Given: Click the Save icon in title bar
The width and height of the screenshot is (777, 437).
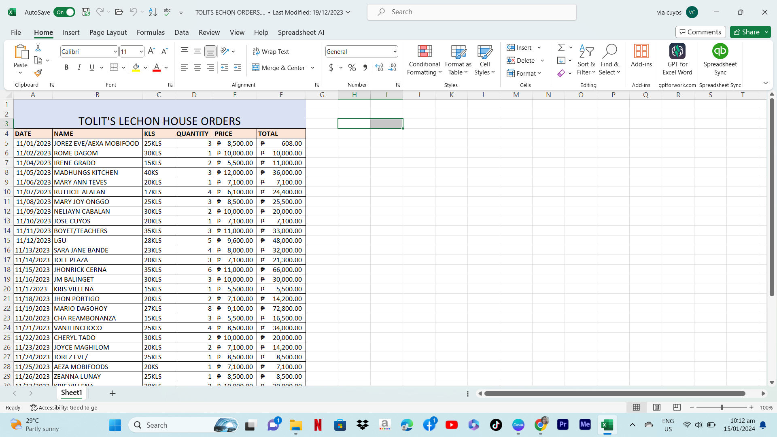Looking at the screenshot, I should (x=86, y=12).
